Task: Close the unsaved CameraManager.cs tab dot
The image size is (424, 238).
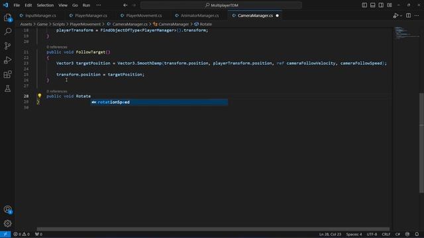Action: click(x=277, y=16)
